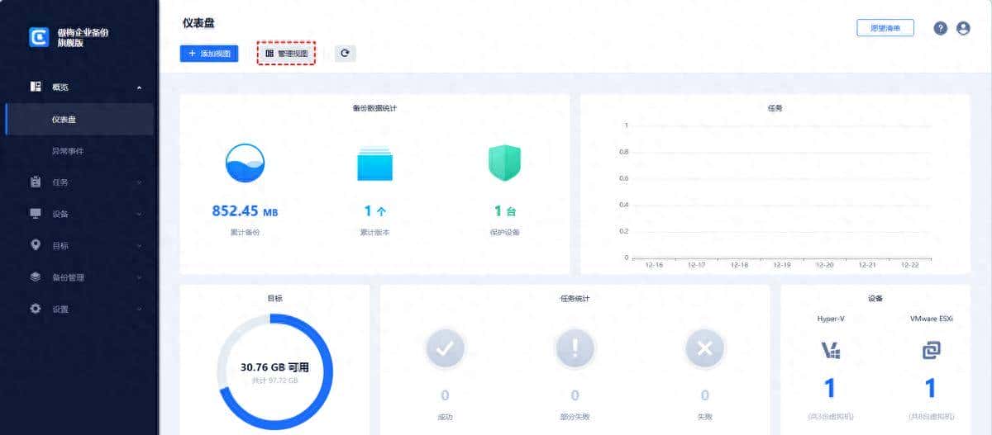Click the VMware ESXi device count 1
Screen dimensions: 992x435
point(931,388)
